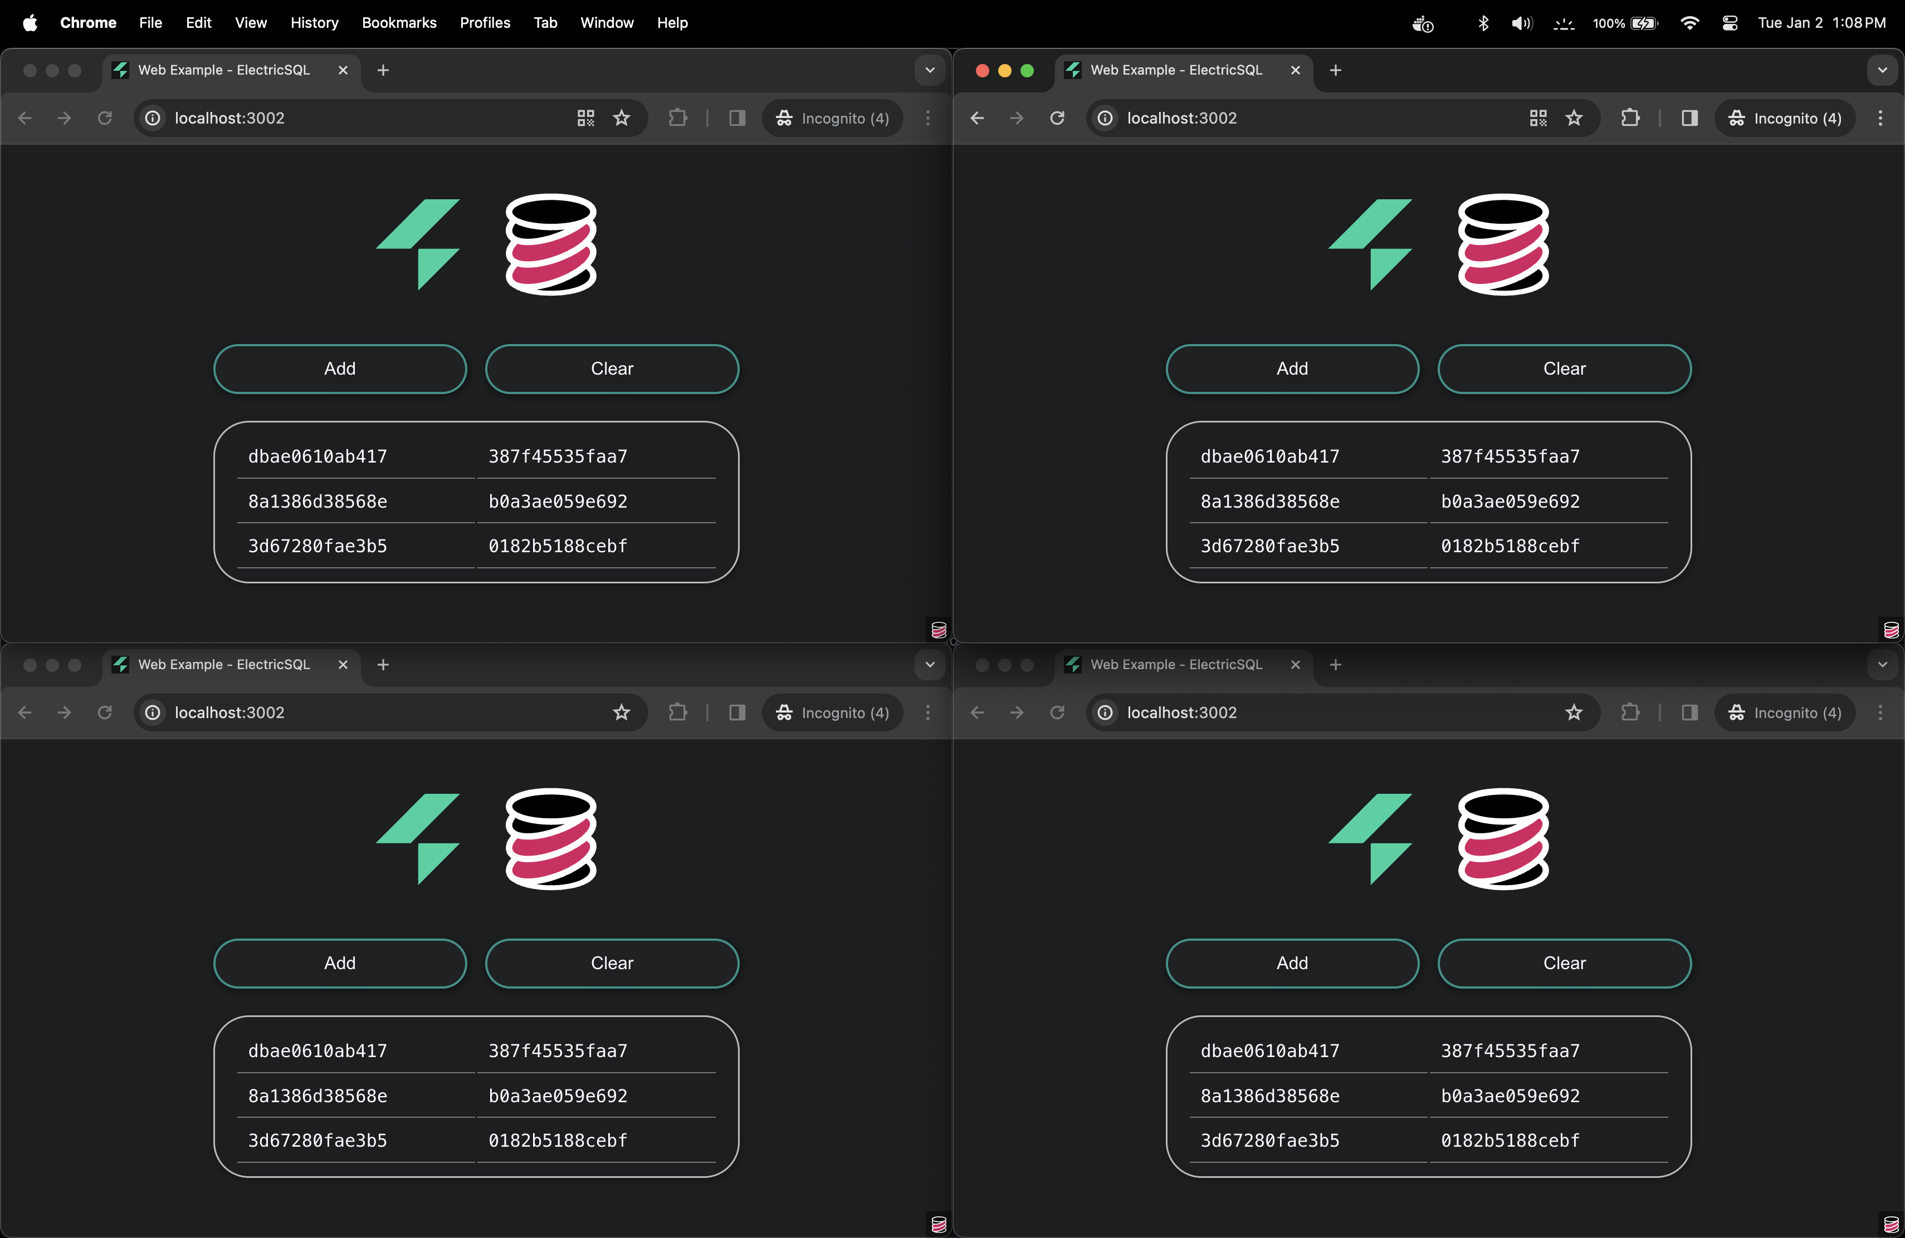This screenshot has width=1905, height=1238.
Task: Toggle side panel in the bottom-left window
Action: [736, 713]
